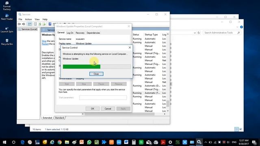Click the Automatic (D... startup type cell
This screenshot has width=260, height=146.
152,86
